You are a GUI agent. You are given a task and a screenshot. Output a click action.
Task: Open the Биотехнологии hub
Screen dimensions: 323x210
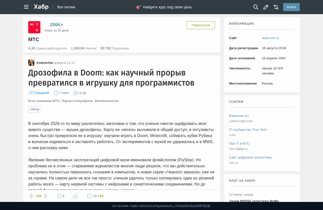107,101
